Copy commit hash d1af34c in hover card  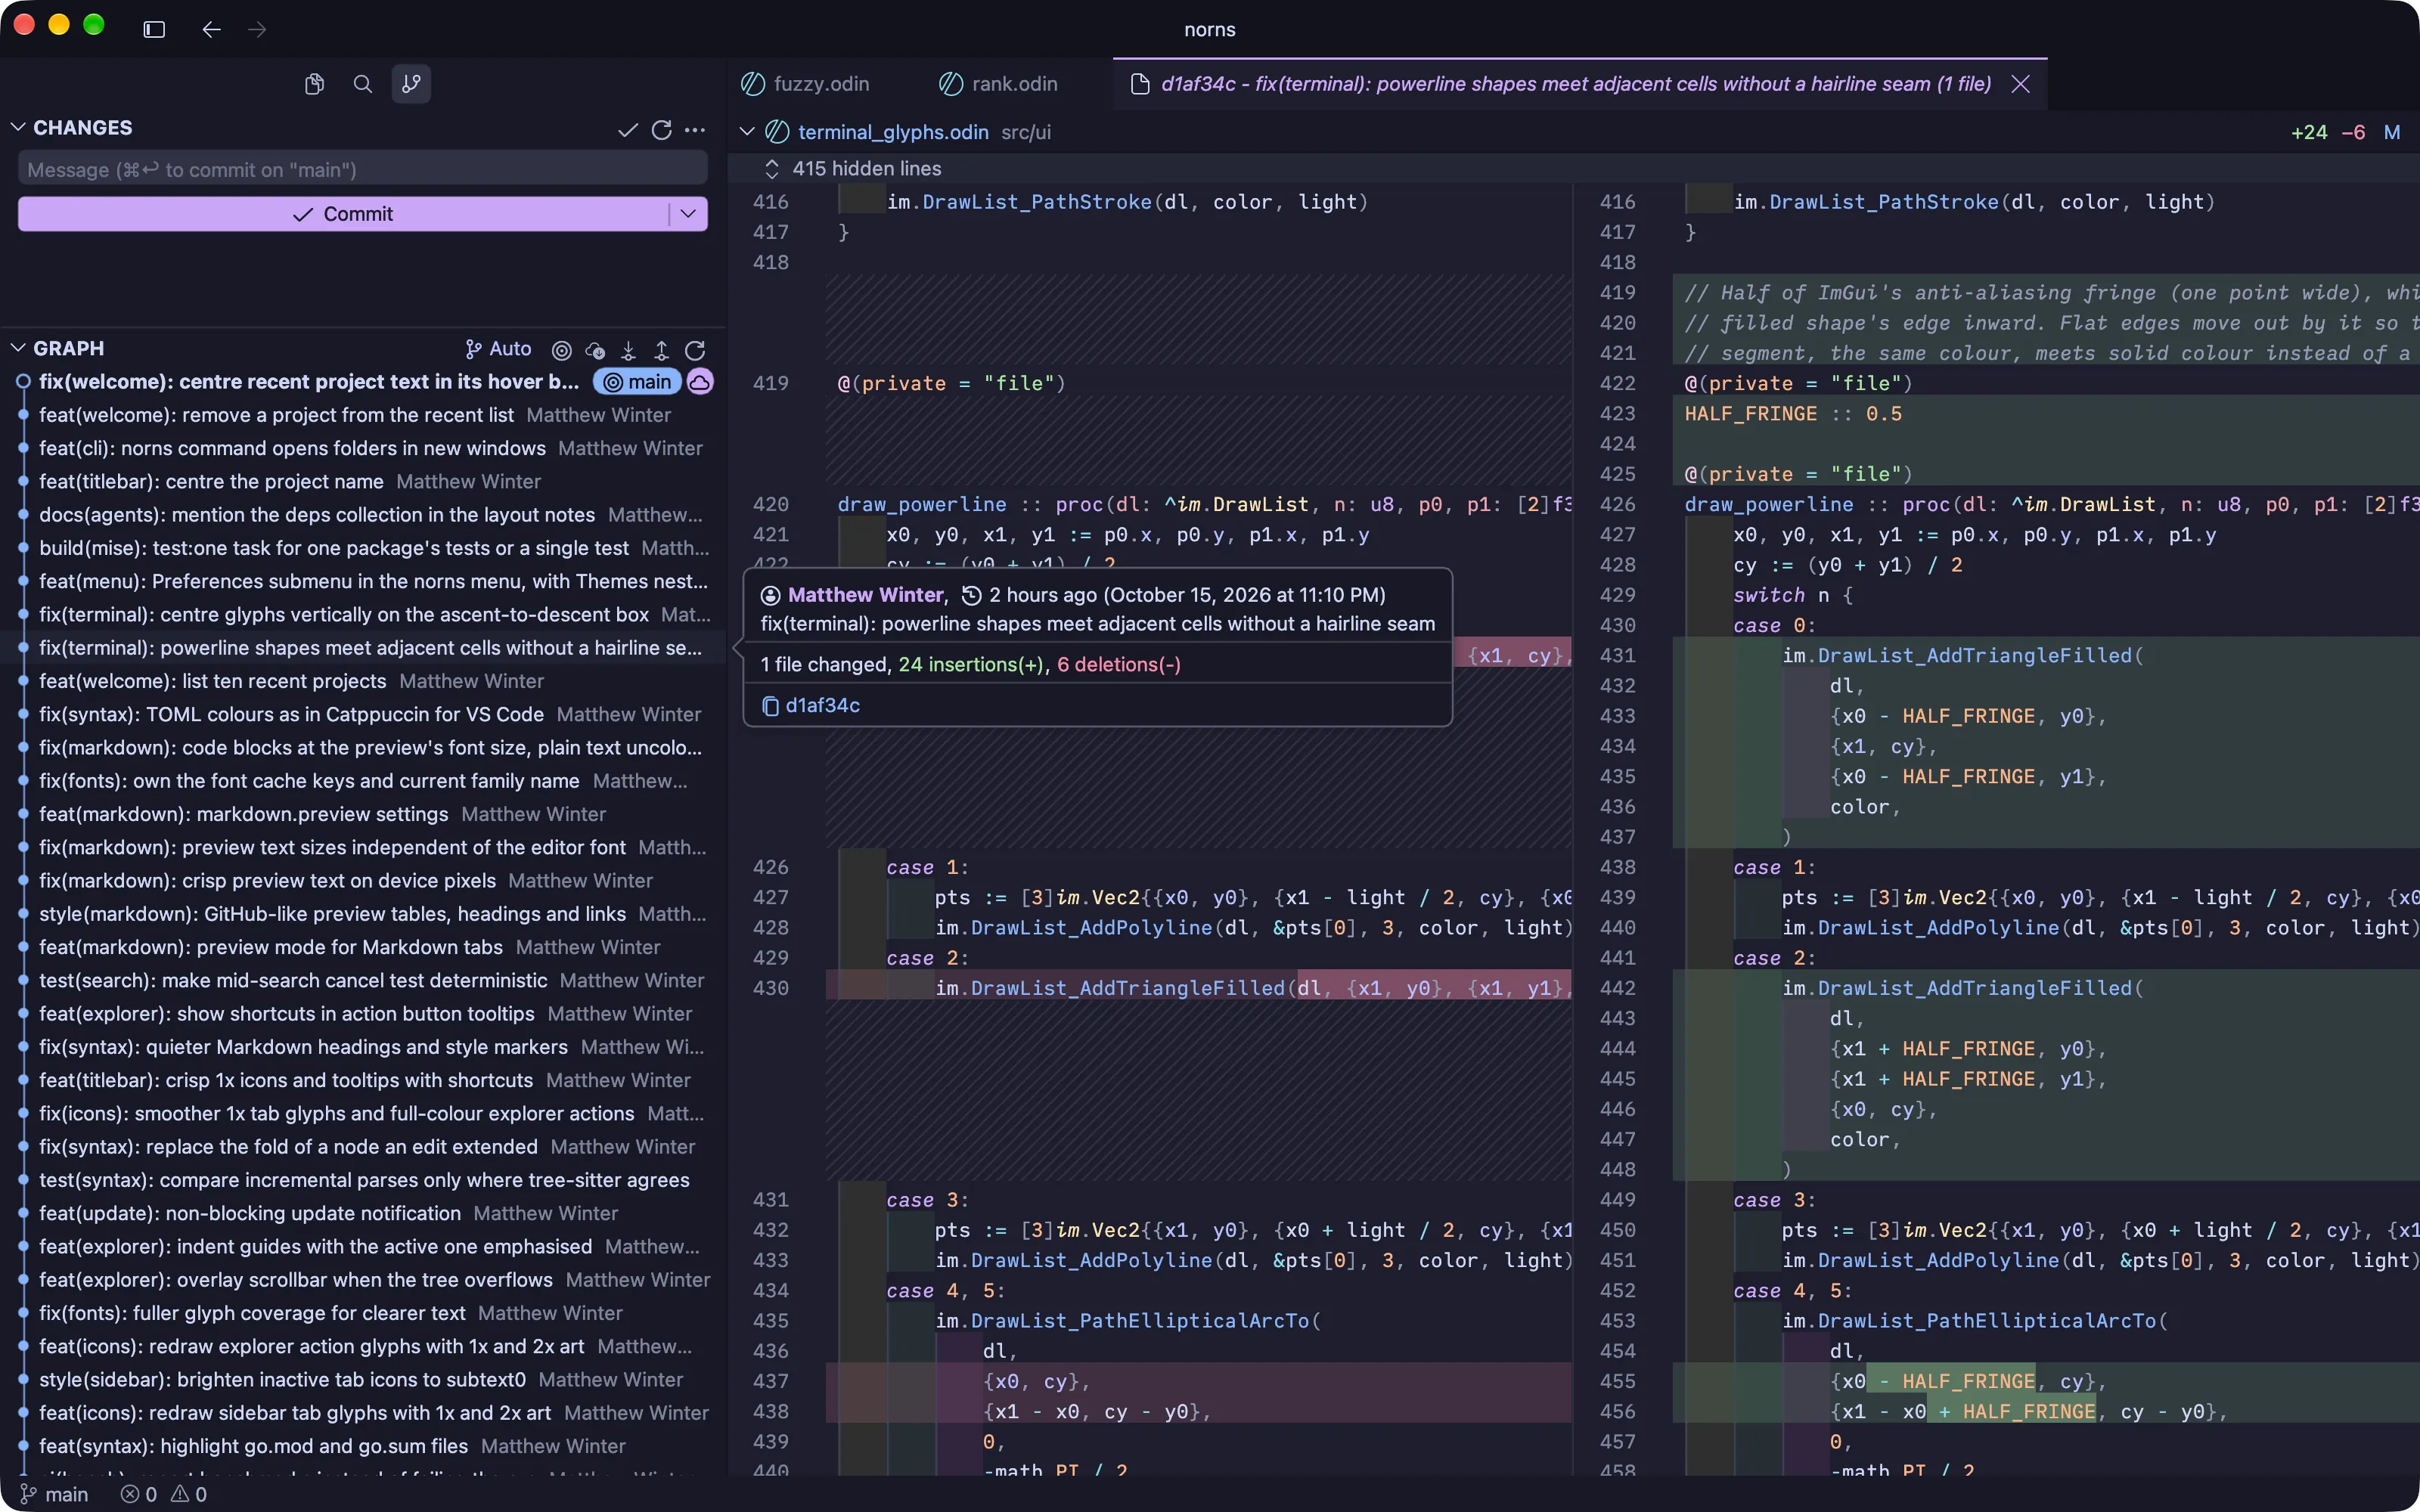tap(811, 706)
